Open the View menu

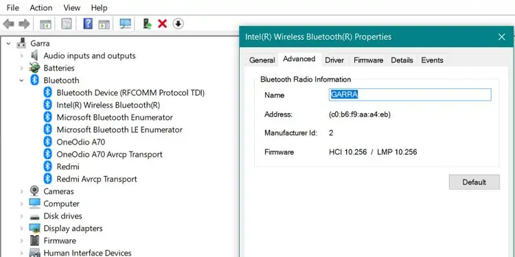71,8
